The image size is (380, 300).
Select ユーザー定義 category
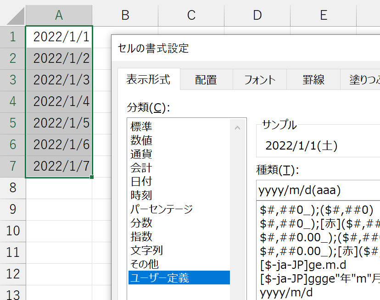click(x=179, y=278)
